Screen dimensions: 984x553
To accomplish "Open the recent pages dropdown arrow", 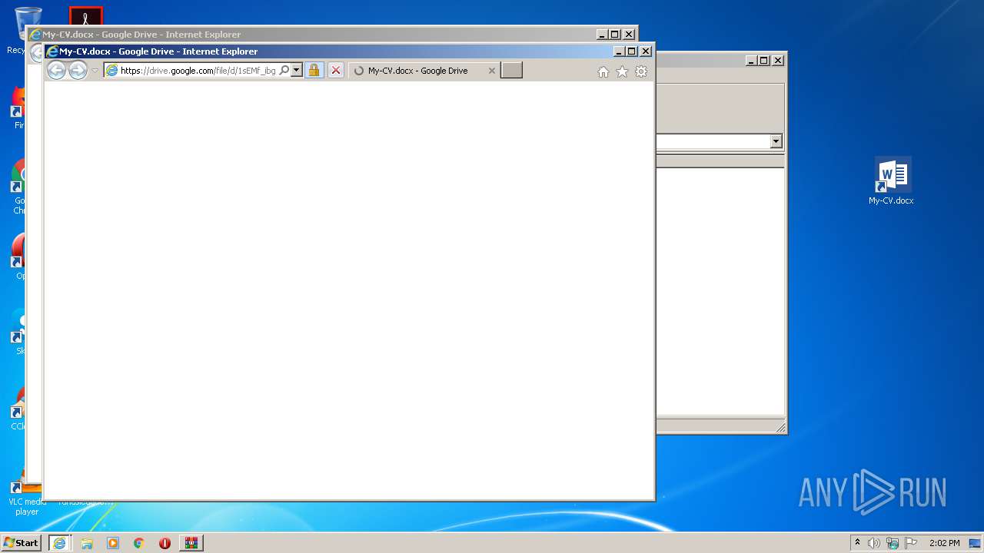I will point(95,71).
